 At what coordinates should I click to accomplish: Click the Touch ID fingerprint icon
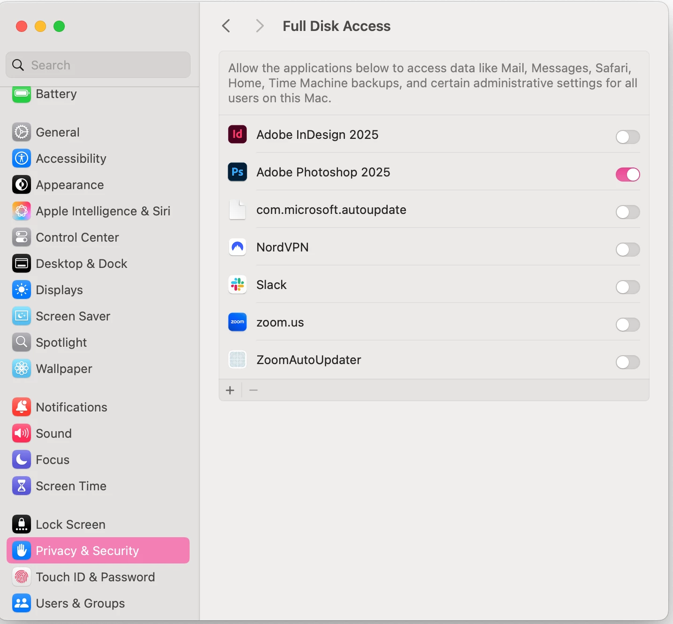22,577
